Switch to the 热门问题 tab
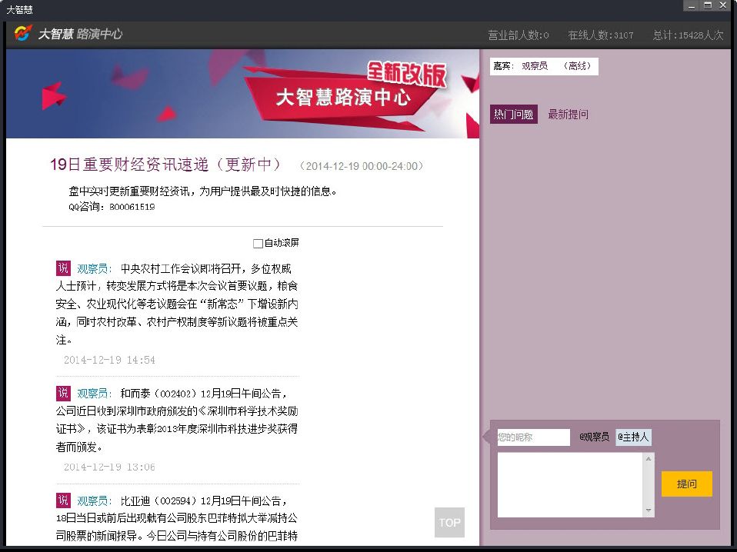737x552 pixels. click(513, 114)
